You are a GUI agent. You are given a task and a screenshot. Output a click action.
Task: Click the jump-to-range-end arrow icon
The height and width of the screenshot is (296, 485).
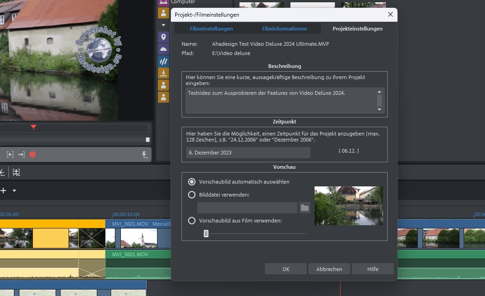point(21,154)
